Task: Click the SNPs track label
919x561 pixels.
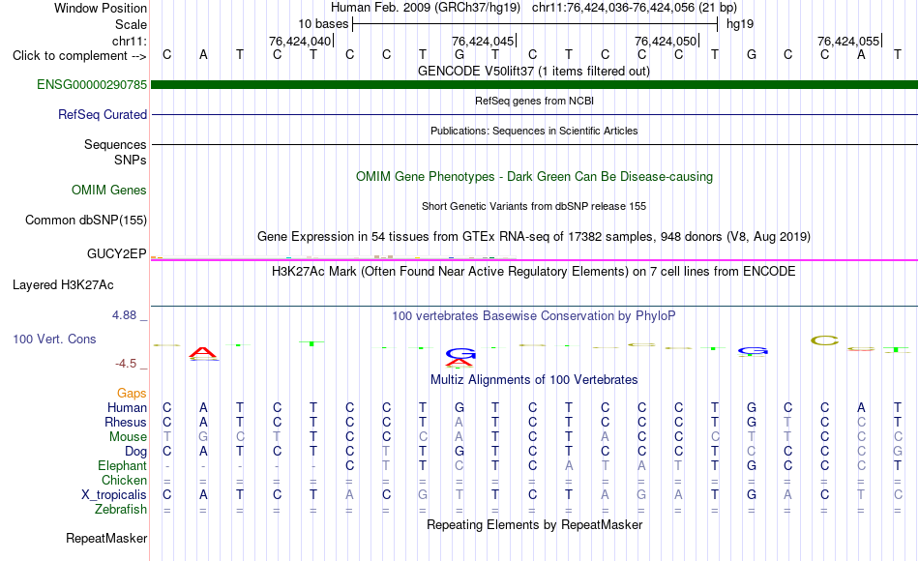Action: (131, 160)
